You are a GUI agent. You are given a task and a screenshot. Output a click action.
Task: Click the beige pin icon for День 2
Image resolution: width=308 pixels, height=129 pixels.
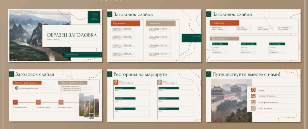159,82
